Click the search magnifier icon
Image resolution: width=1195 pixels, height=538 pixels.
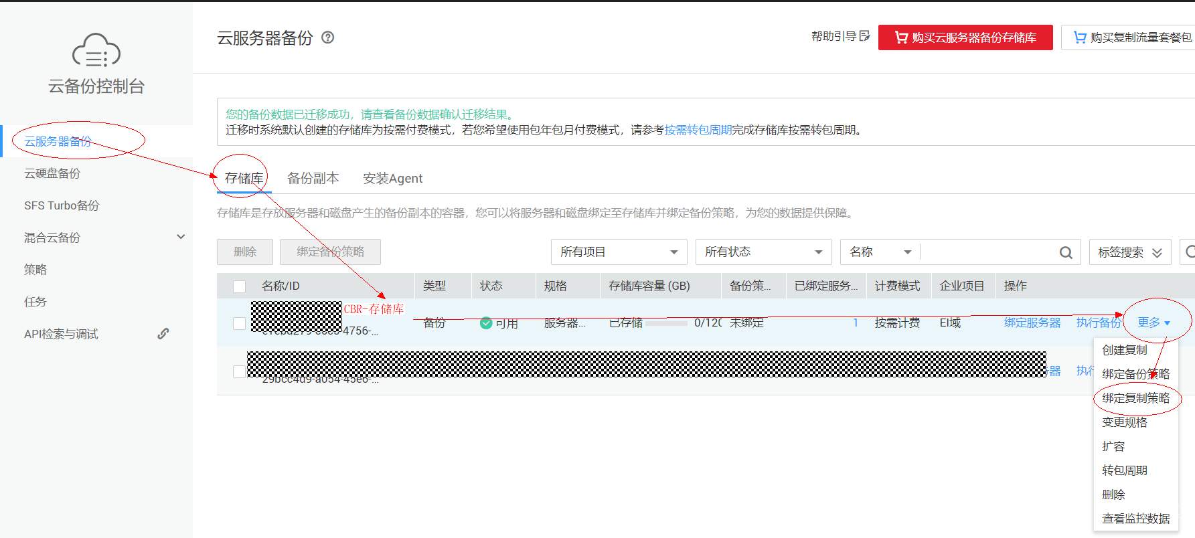1066,252
